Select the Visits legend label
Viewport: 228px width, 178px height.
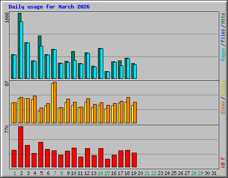[x=223, y=88]
